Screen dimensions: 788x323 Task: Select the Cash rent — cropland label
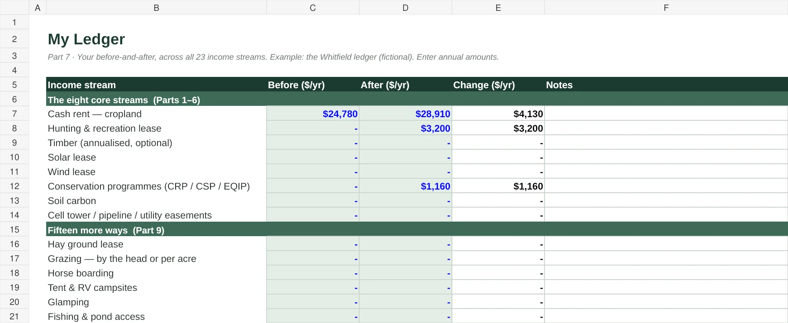[x=95, y=114]
